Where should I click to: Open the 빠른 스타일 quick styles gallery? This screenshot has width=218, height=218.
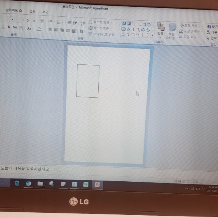coord(171,31)
